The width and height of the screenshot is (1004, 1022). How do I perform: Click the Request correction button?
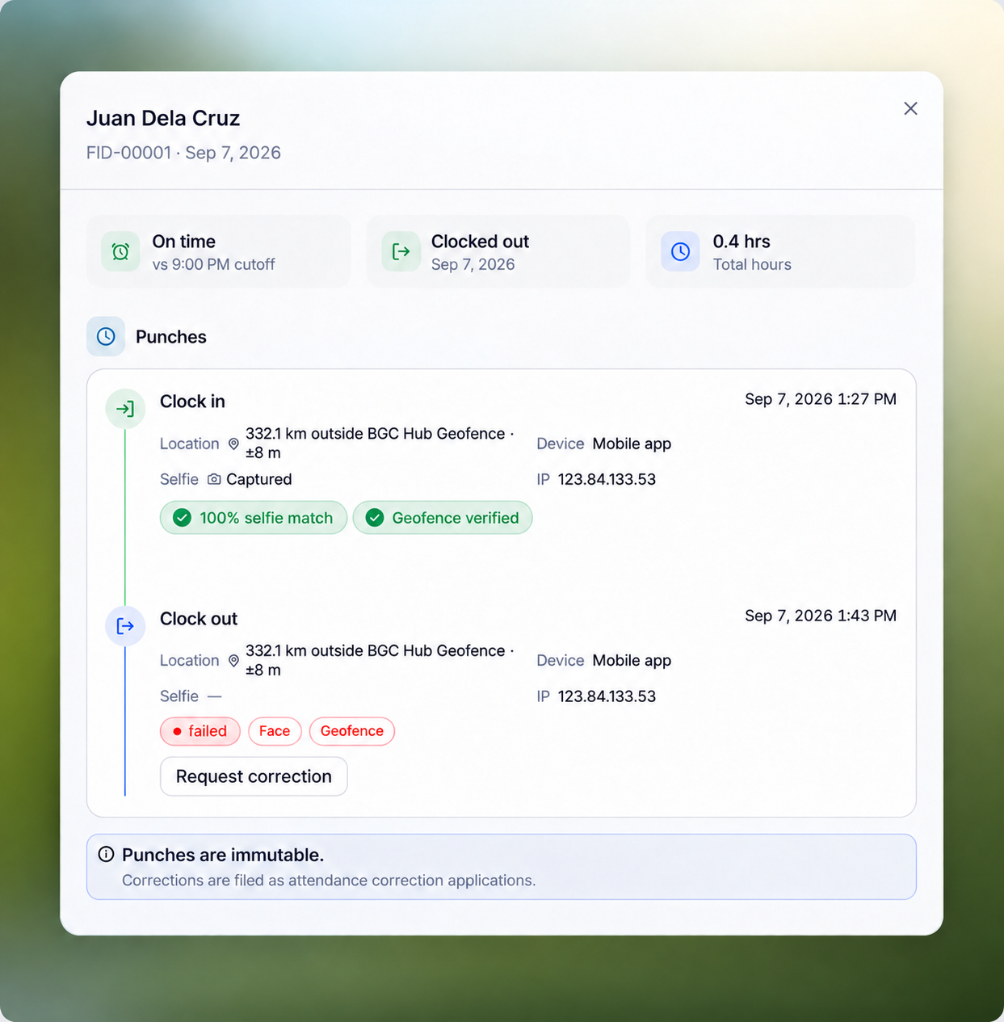pyautogui.click(x=254, y=776)
